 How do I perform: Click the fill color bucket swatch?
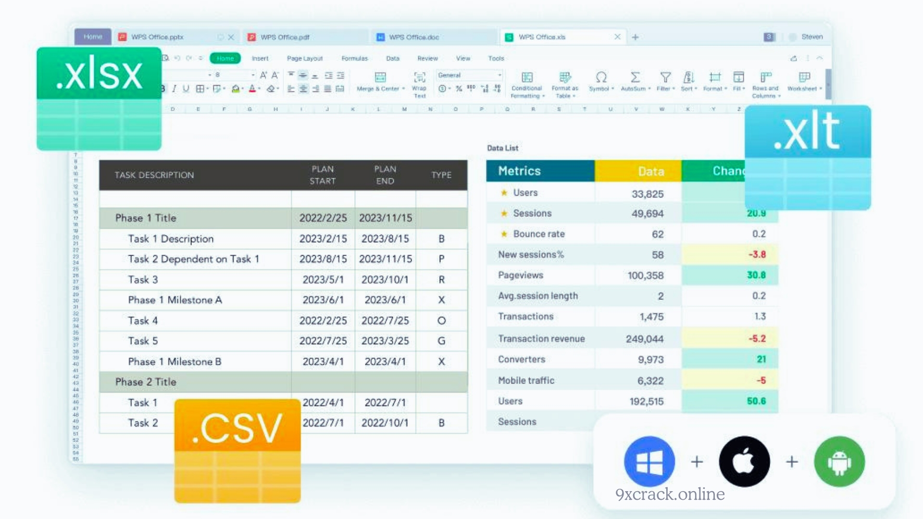pyautogui.click(x=236, y=88)
